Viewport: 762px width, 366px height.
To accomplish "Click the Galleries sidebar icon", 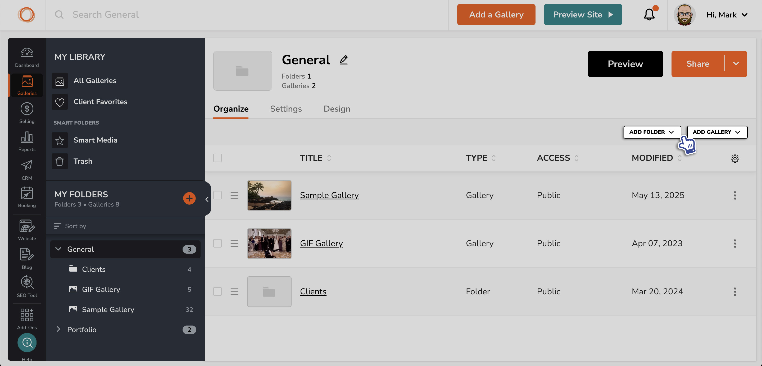I will click(x=27, y=85).
